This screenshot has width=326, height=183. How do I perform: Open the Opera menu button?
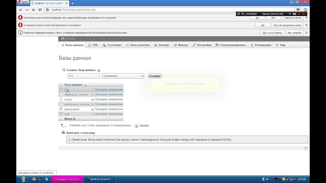pyautogui.click(x=23, y=2)
